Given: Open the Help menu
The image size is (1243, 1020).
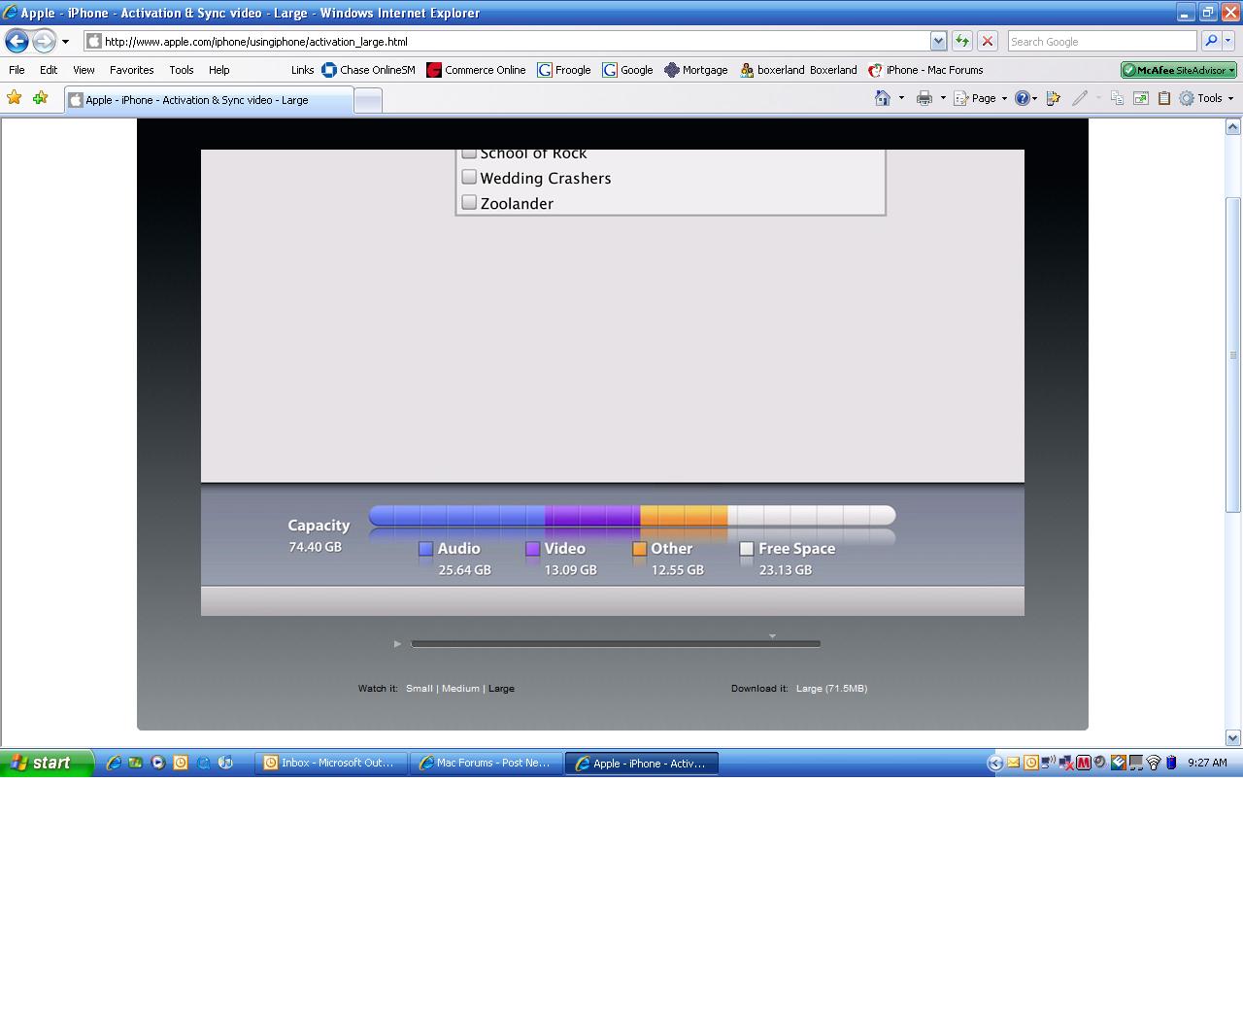Looking at the screenshot, I should coord(219,70).
